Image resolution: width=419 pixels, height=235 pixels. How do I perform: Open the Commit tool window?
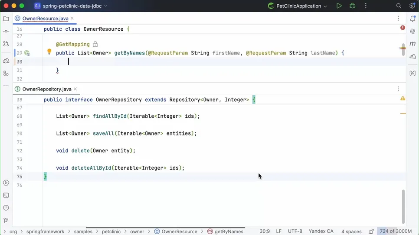[6, 31]
